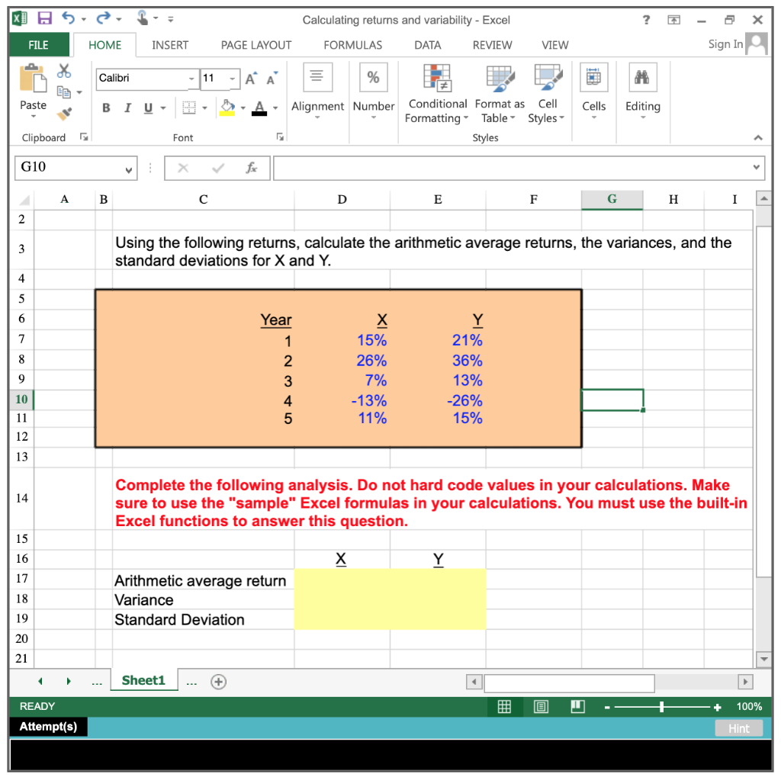
Task: Increase zoom using the zoom slider plus
Action: coord(718,707)
